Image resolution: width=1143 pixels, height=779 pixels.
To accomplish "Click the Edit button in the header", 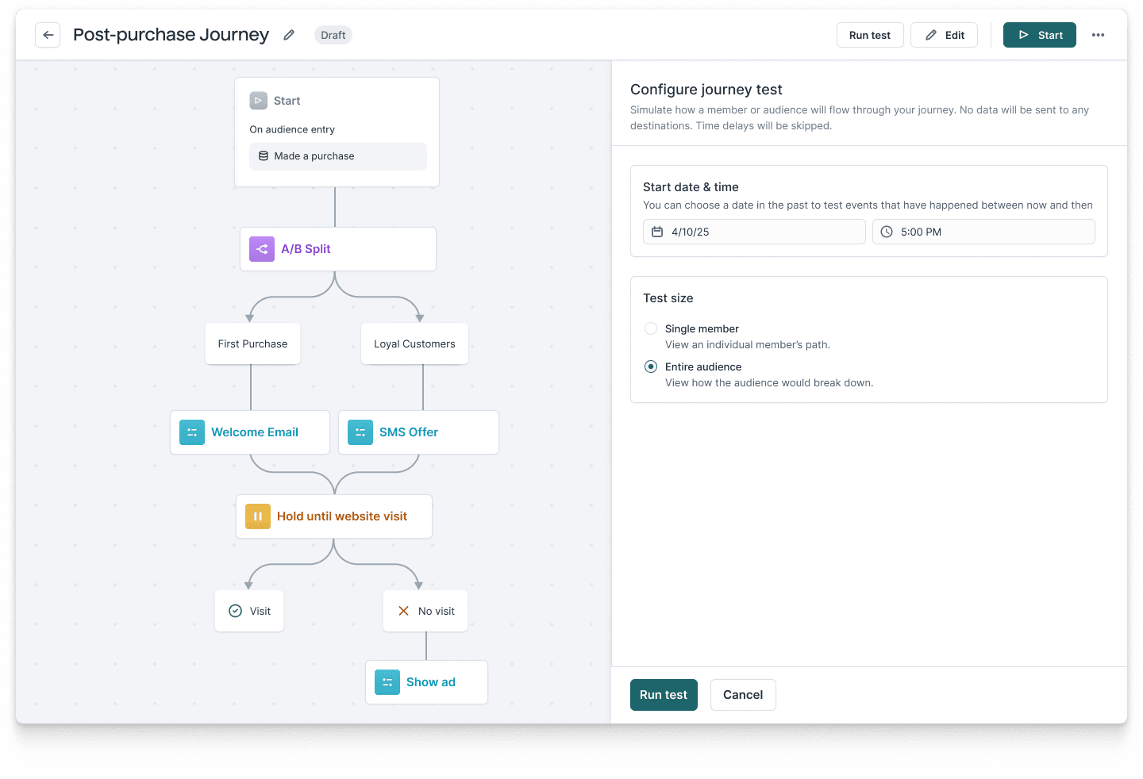I will (x=944, y=35).
